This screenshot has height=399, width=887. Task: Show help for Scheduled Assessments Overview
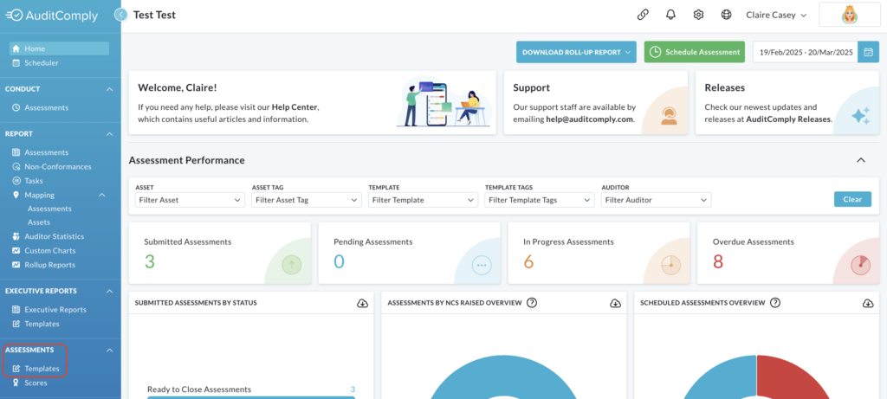coord(775,302)
